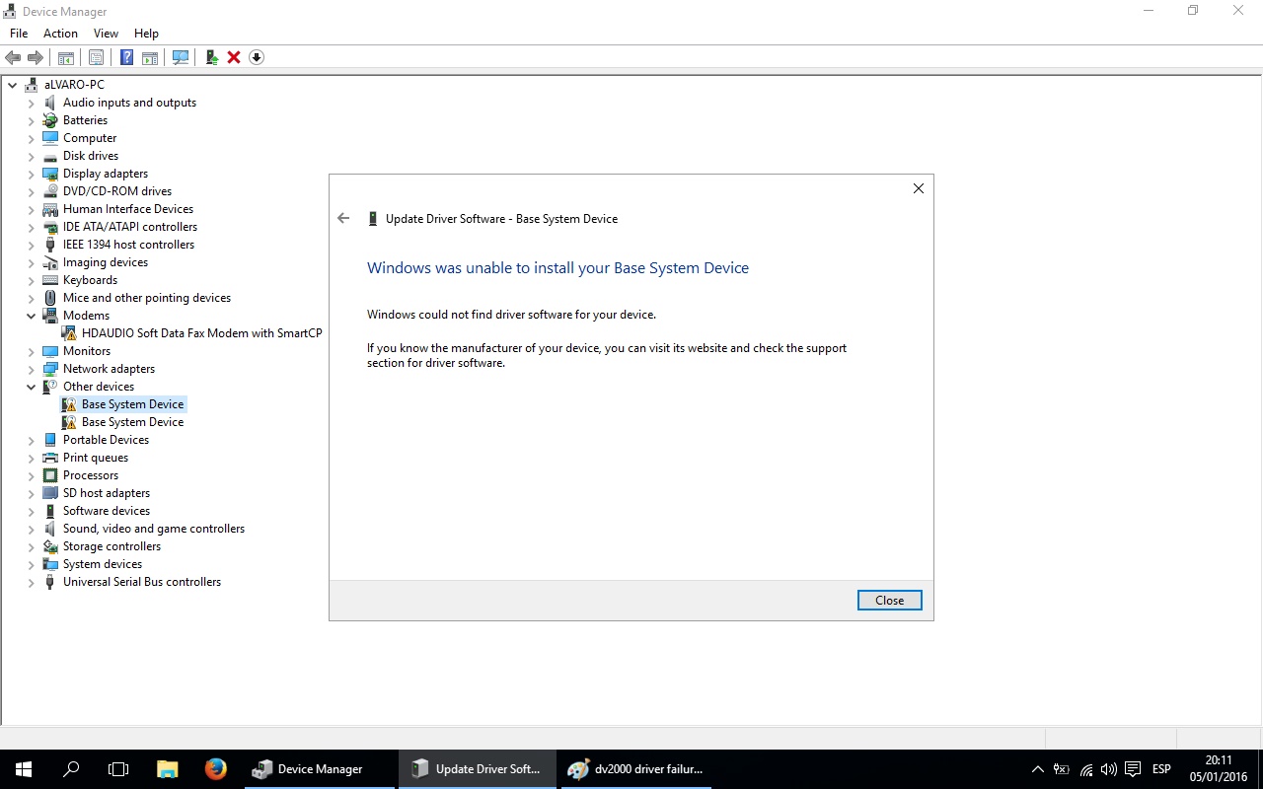Switch to dv2000 driver failure taskbar window
The width and height of the screenshot is (1263, 789).
[635, 769]
